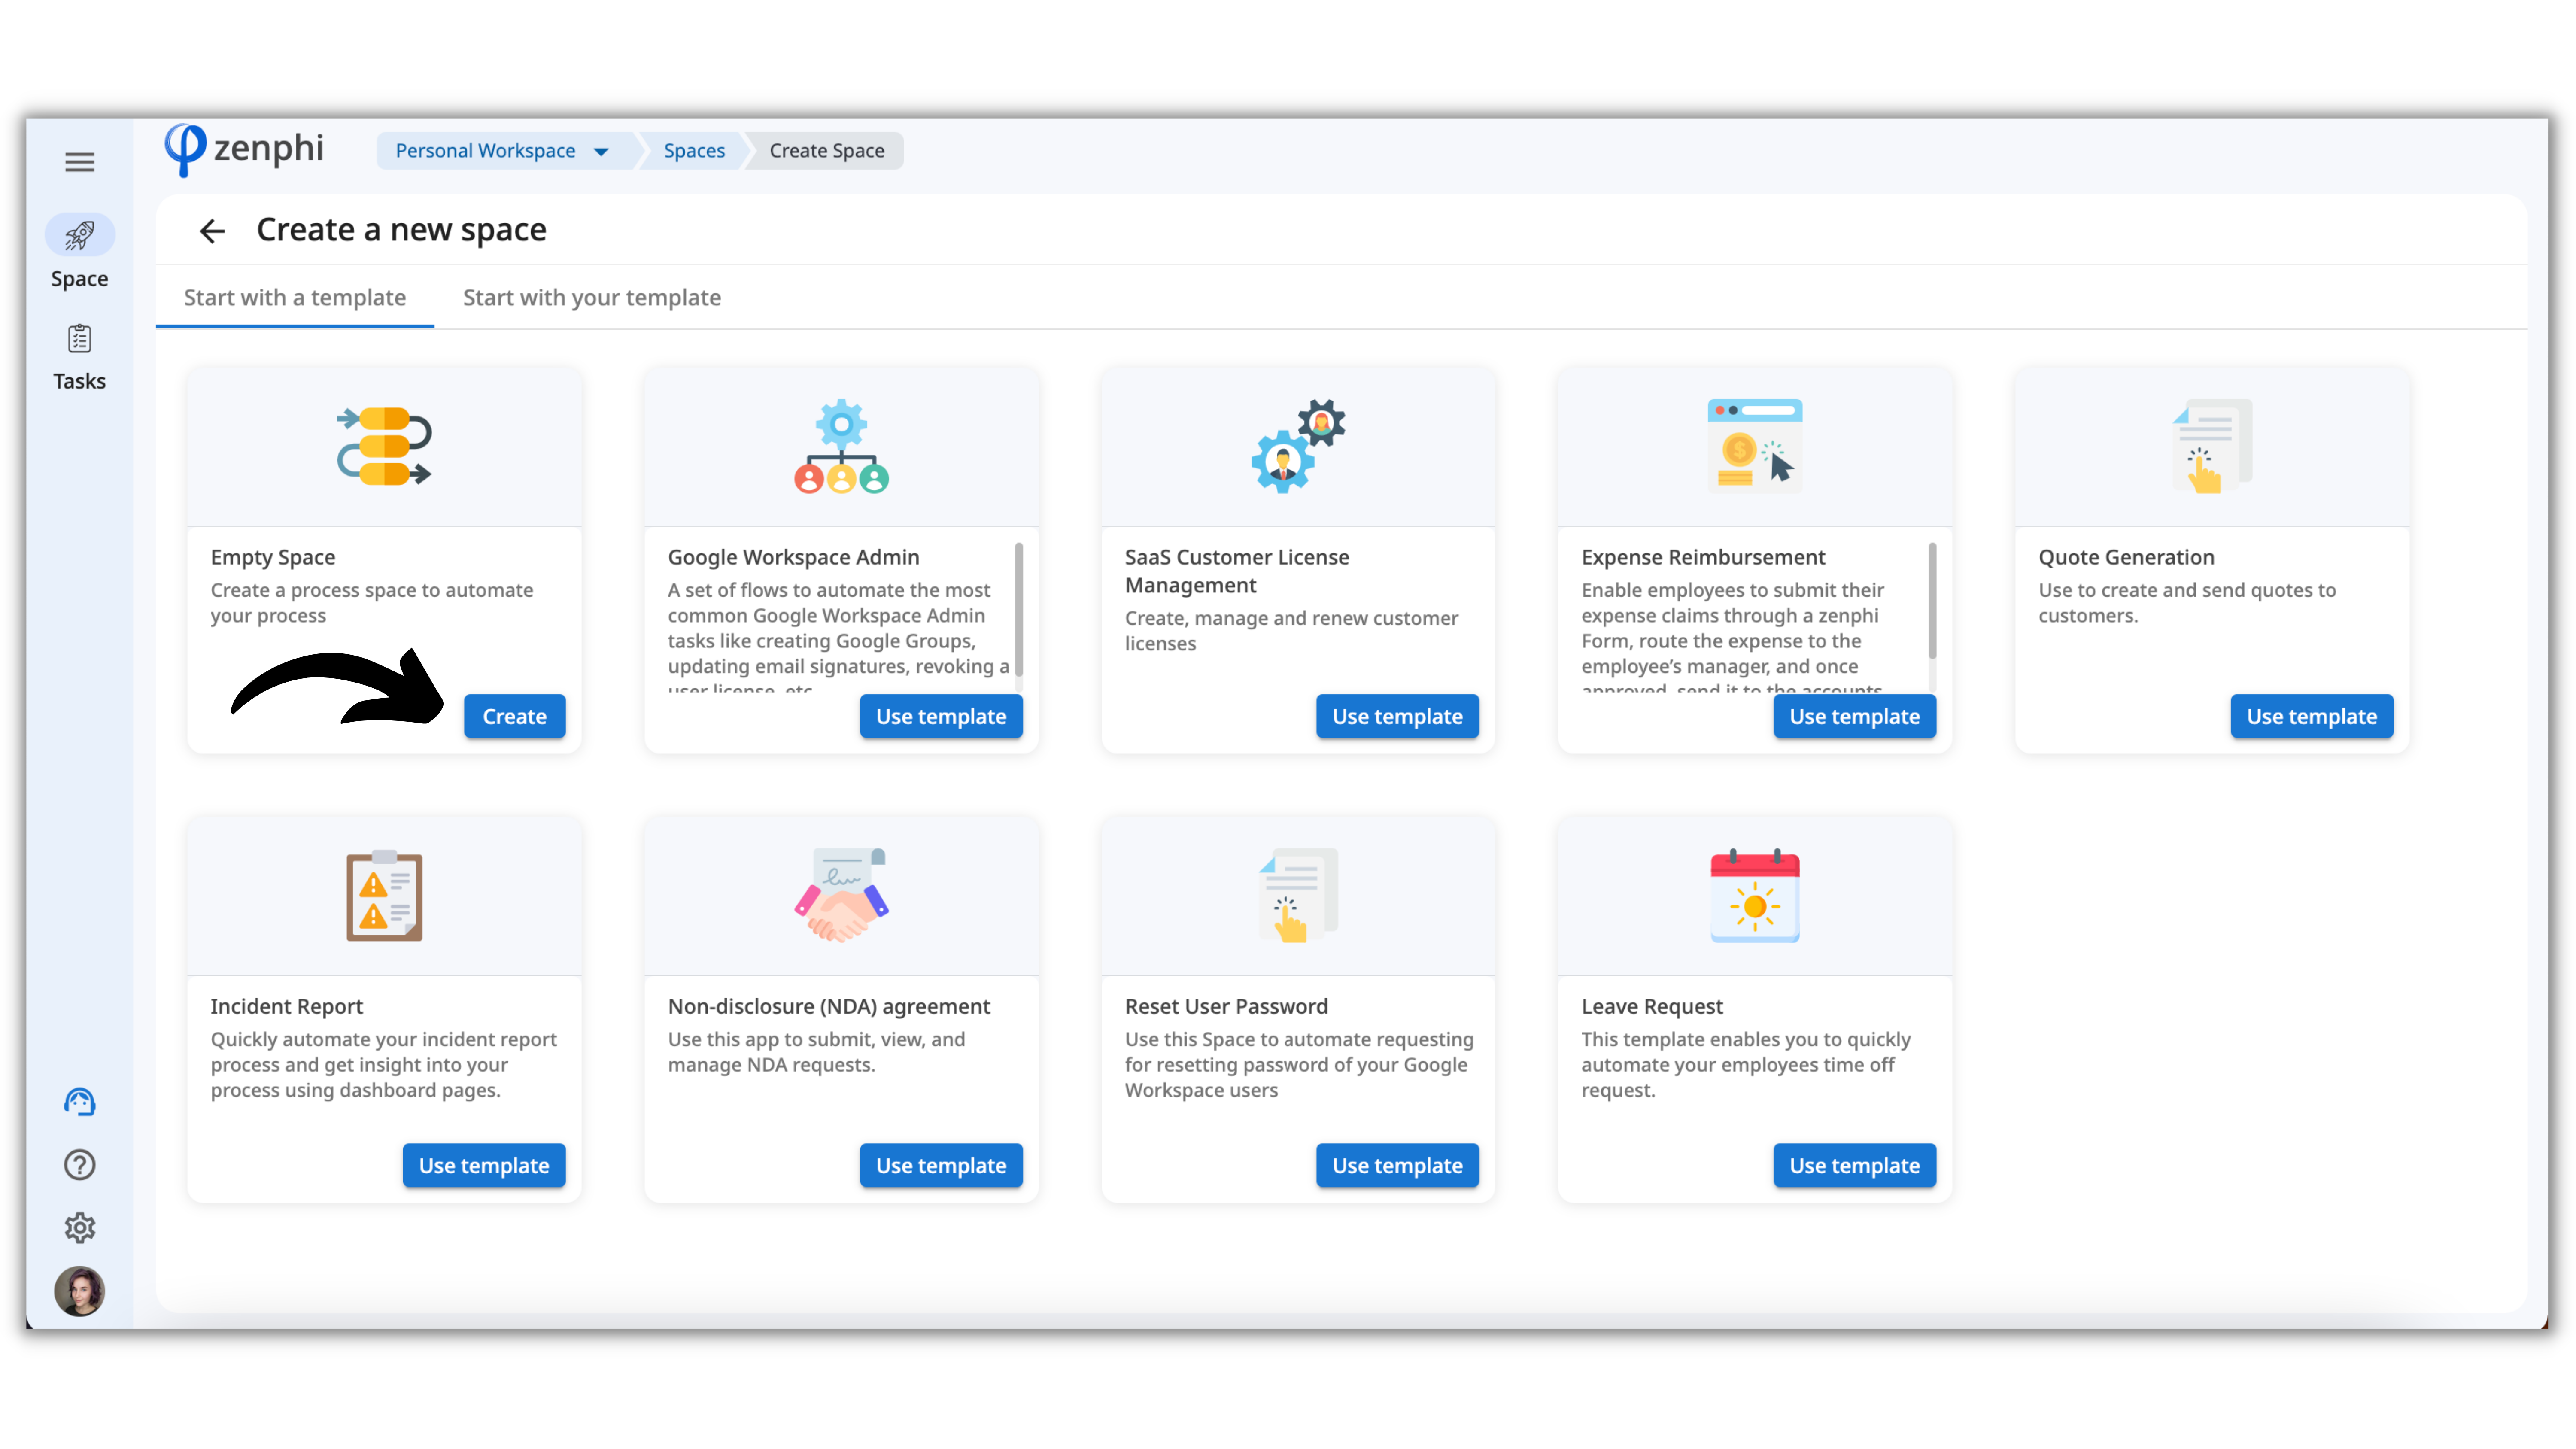Screen dimensions: 2576x1449
Task: Open the hamburger menu icon
Action: pos(79,162)
